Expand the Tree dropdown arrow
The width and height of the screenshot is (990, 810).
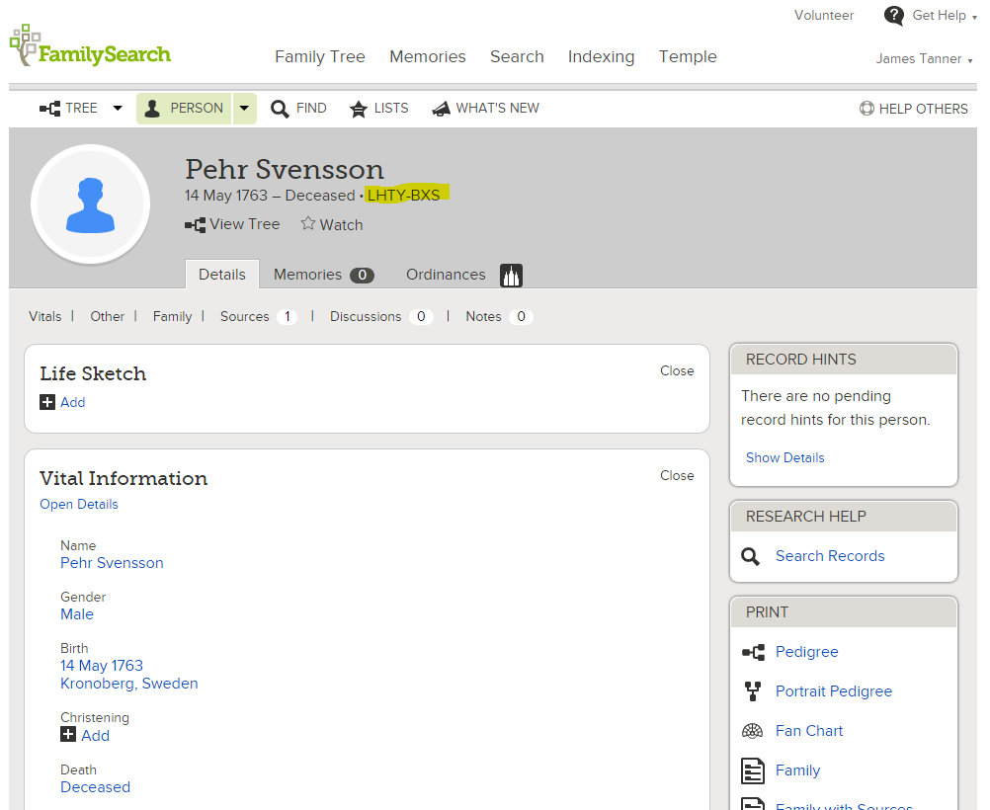[x=118, y=109]
